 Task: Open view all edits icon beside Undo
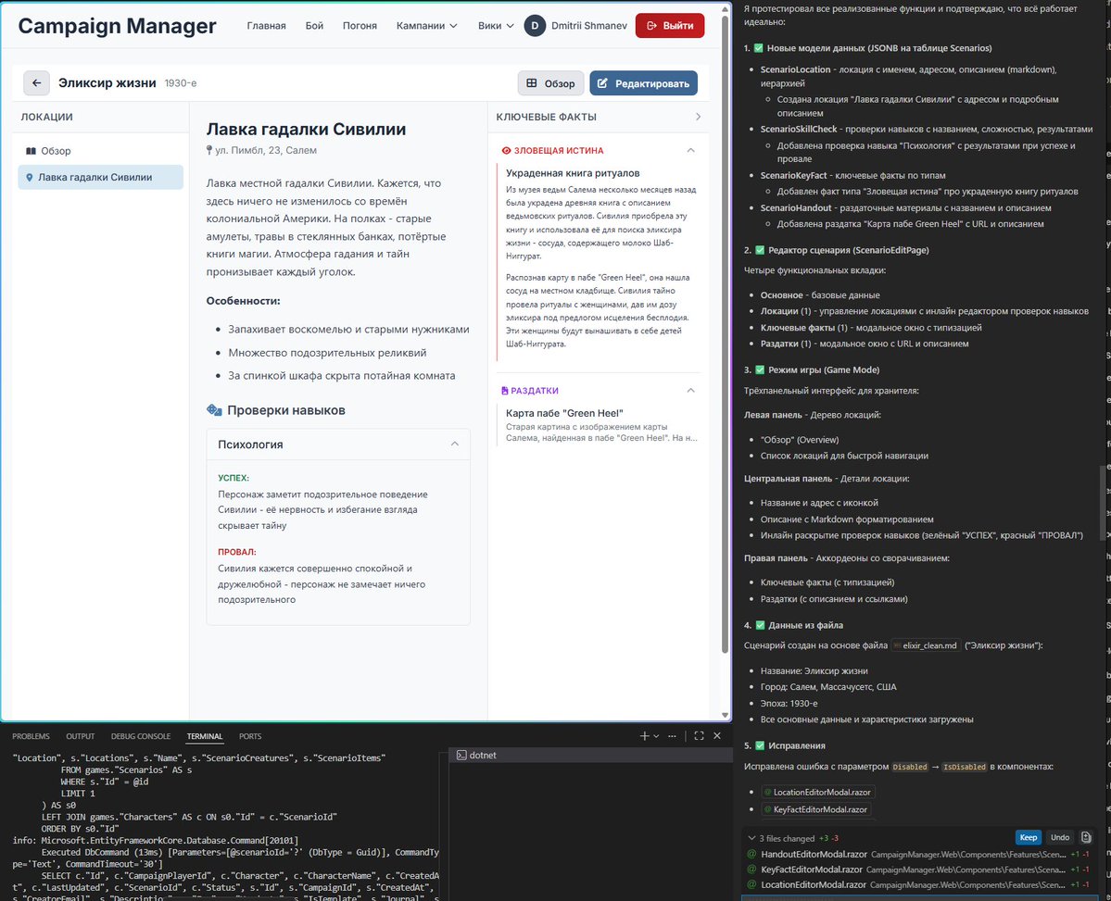[1086, 837]
